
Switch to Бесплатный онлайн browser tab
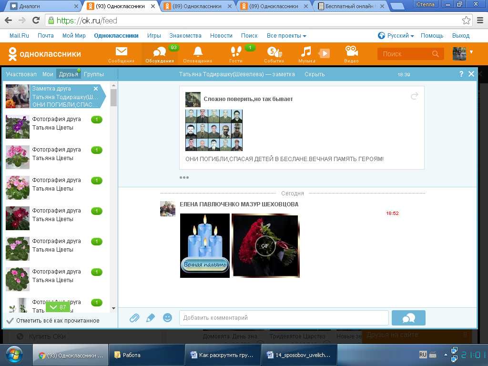351,6
